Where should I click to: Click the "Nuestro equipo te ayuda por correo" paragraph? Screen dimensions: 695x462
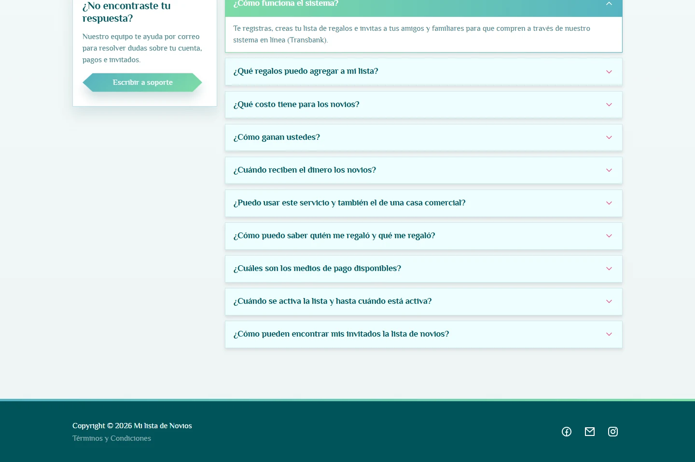[x=142, y=48]
